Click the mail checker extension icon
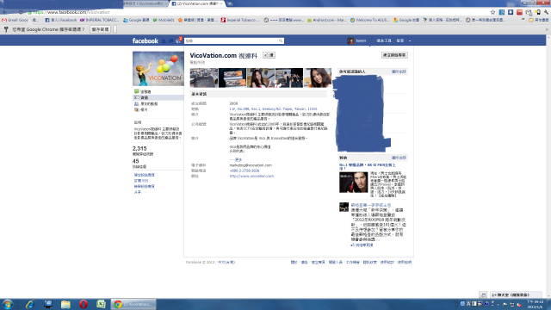 click(x=529, y=12)
